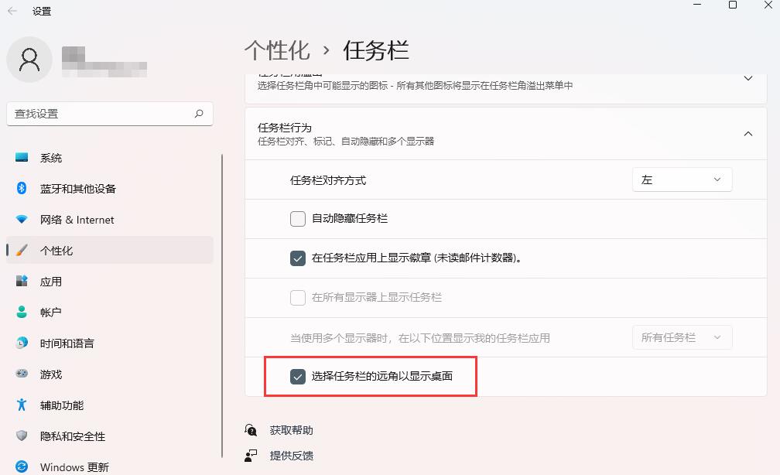The image size is (780, 475).
Task: Minimize the Settings window
Action: coord(697,5)
